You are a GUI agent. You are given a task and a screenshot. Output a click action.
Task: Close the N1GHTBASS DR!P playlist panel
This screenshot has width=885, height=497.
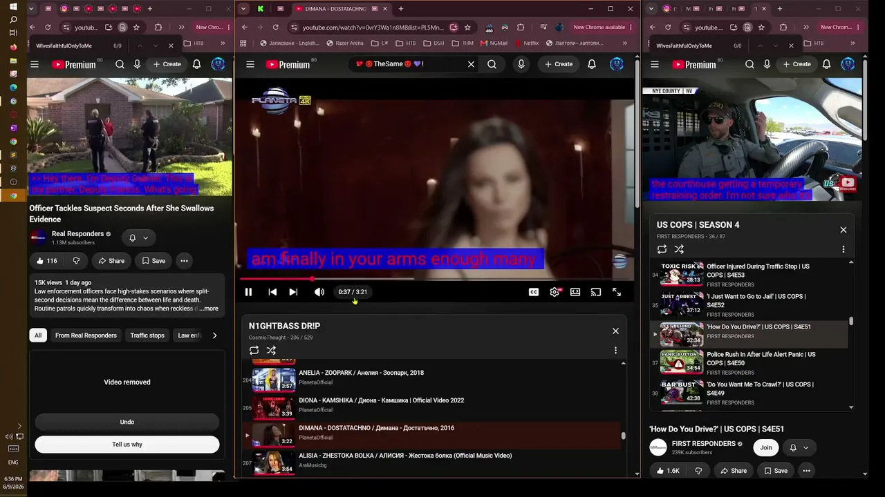point(615,331)
